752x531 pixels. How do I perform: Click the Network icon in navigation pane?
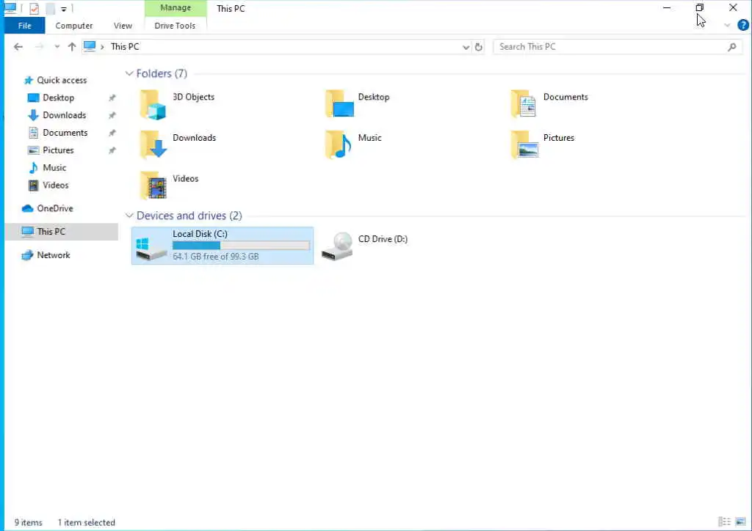click(27, 255)
